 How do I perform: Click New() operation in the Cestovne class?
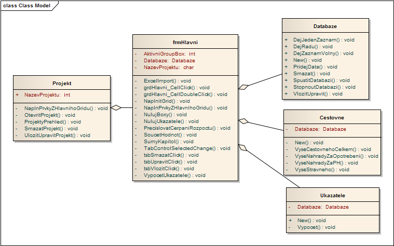(309, 143)
